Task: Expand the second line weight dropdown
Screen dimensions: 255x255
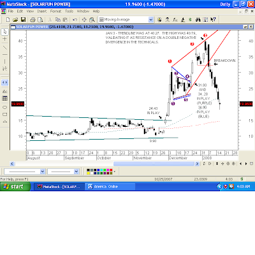Action: click(76, 171)
